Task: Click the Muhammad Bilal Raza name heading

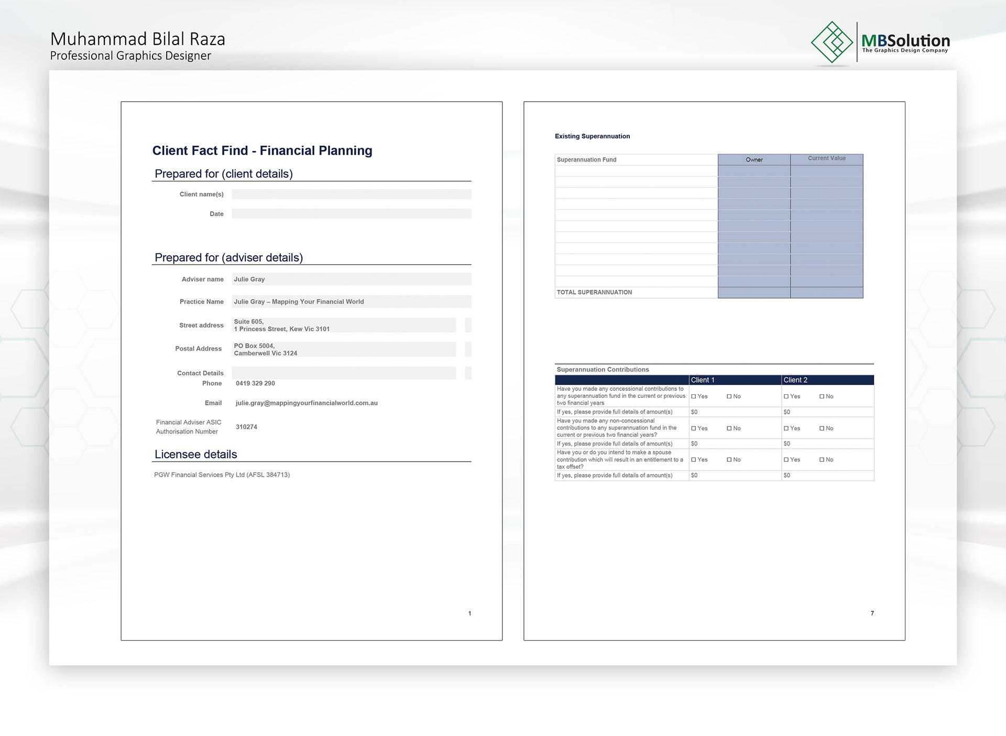Action: pos(138,39)
